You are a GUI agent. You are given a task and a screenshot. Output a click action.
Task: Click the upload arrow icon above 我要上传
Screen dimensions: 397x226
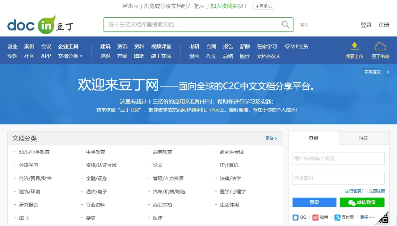point(354,46)
